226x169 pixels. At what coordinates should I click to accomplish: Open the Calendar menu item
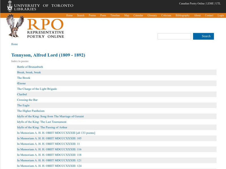pyautogui.click(x=138, y=15)
